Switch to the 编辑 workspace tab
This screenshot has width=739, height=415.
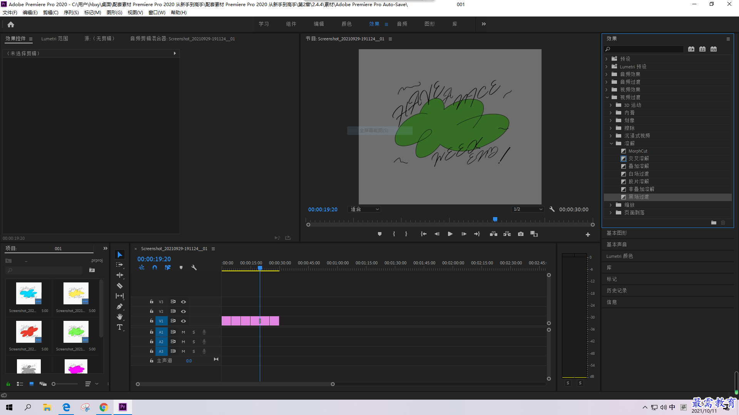(319, 24)
